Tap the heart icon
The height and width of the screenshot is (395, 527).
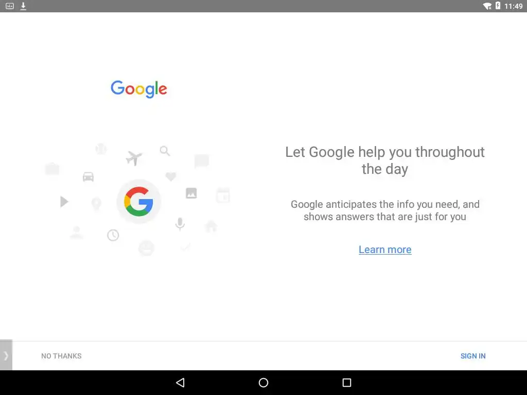[x=171, y=176]
